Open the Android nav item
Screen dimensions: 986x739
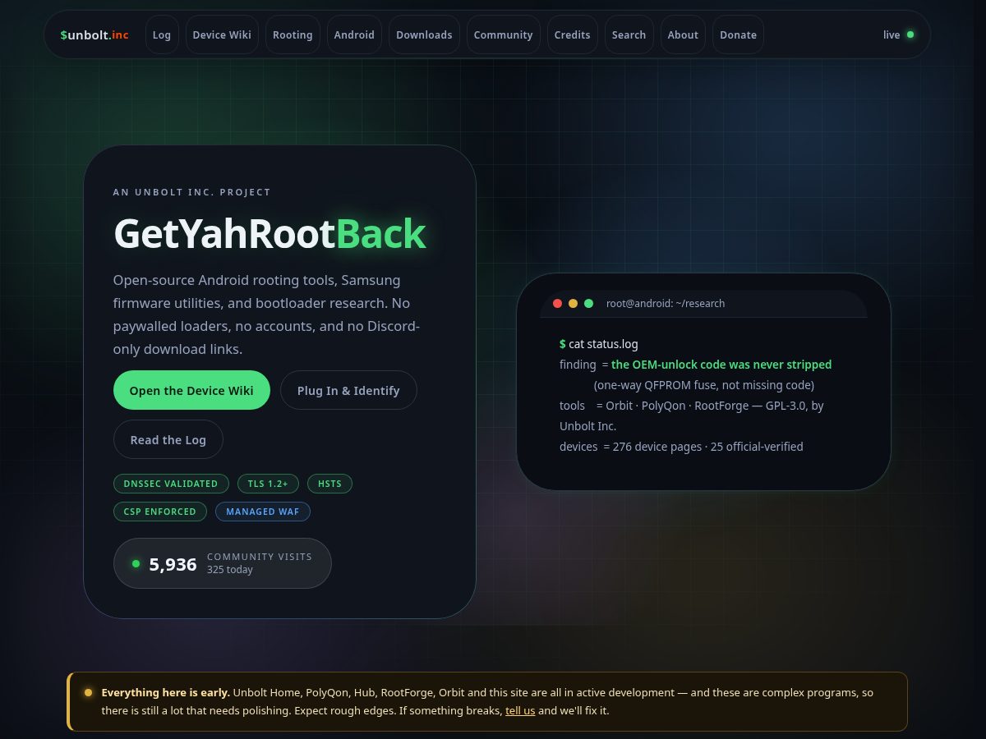point(354,34)
